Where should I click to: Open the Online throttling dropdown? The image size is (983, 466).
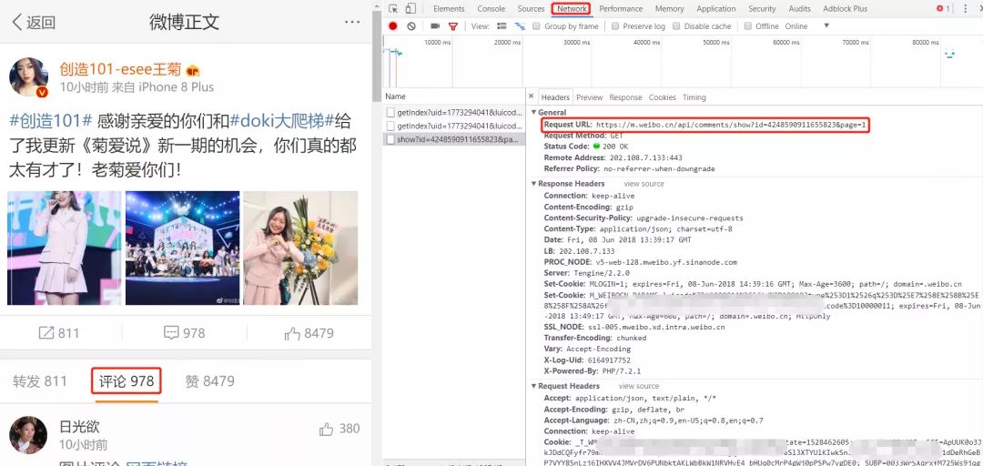point(807,26)
